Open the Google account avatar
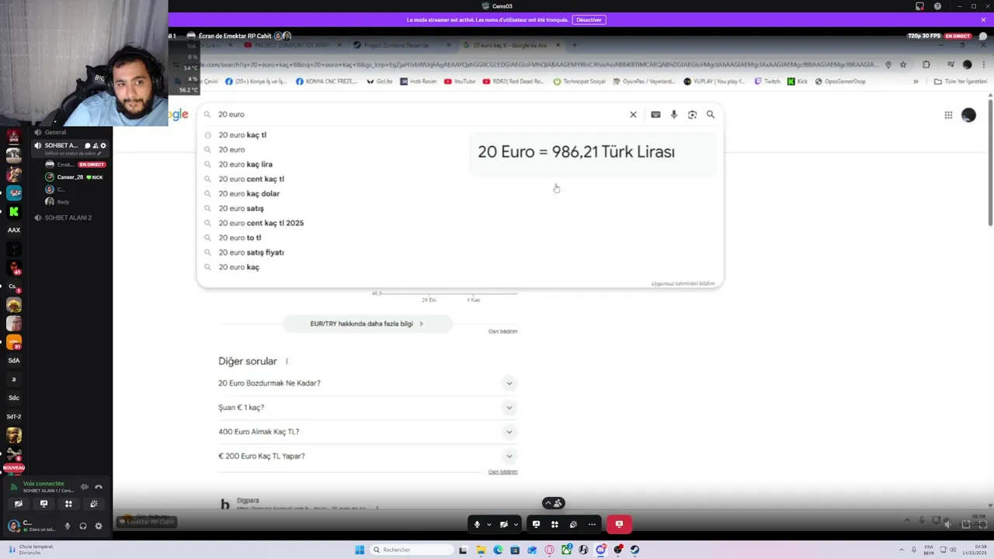This screenshot has height=559, width=994. [968, 115]
